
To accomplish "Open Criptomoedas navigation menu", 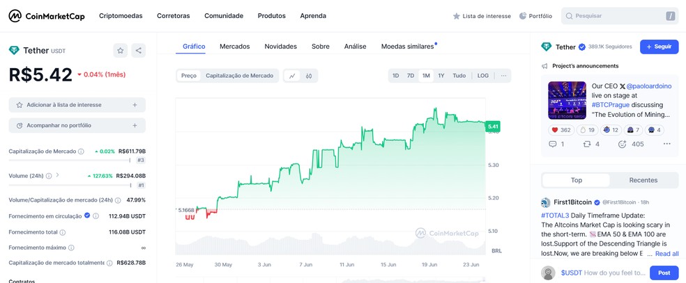I will (x=121, y=16).
